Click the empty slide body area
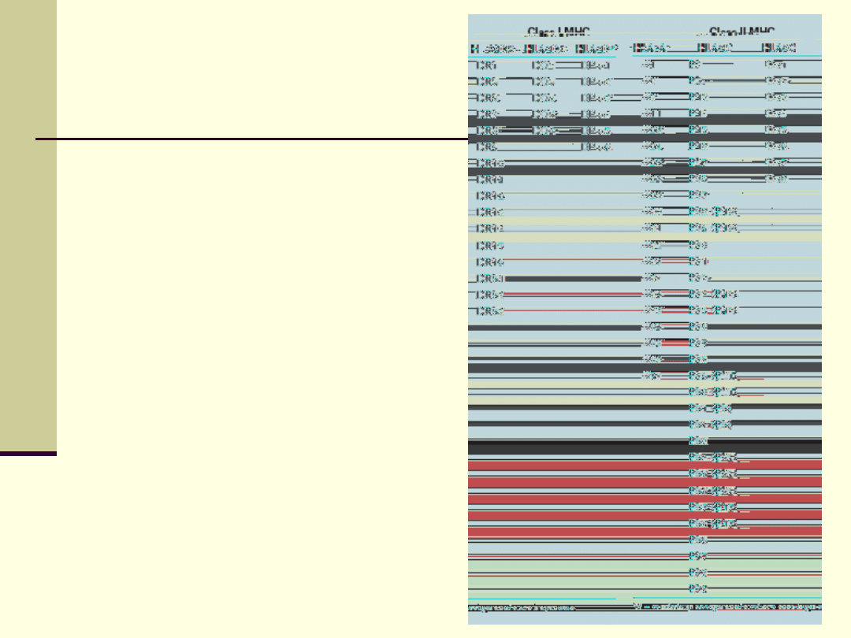This screenshot has height=638, width=851. tap(260, 315)
